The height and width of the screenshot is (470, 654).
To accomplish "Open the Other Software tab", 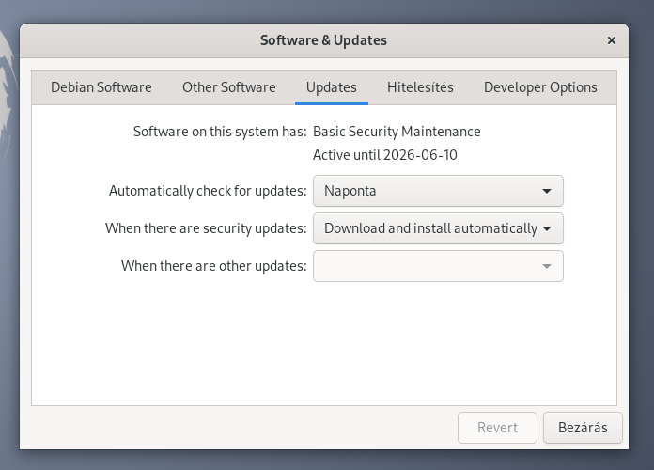I will tap(229, 87).
